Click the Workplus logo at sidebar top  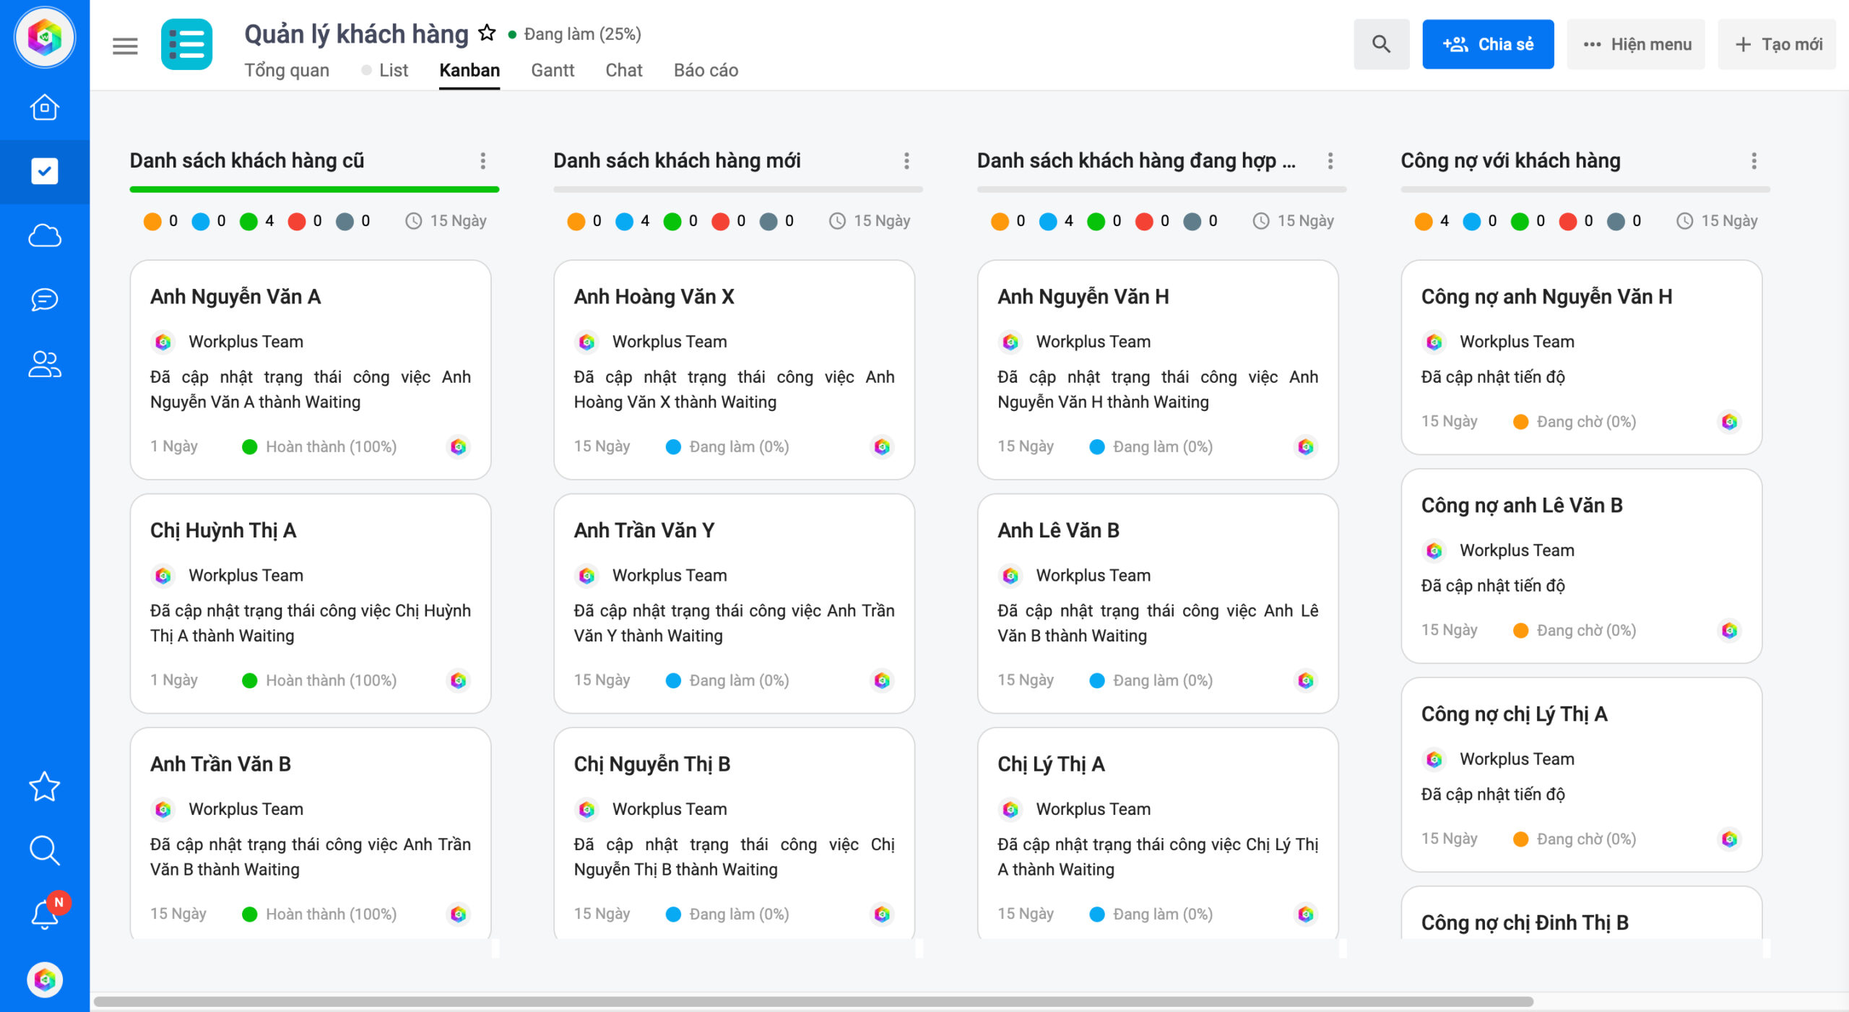click(45, 37)
